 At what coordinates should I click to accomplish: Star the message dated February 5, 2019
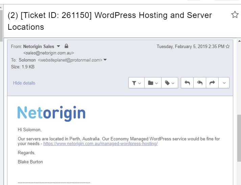pos(227,46)
